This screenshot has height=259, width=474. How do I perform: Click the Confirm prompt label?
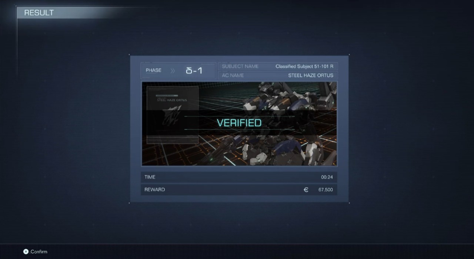[x=39, y=252]
